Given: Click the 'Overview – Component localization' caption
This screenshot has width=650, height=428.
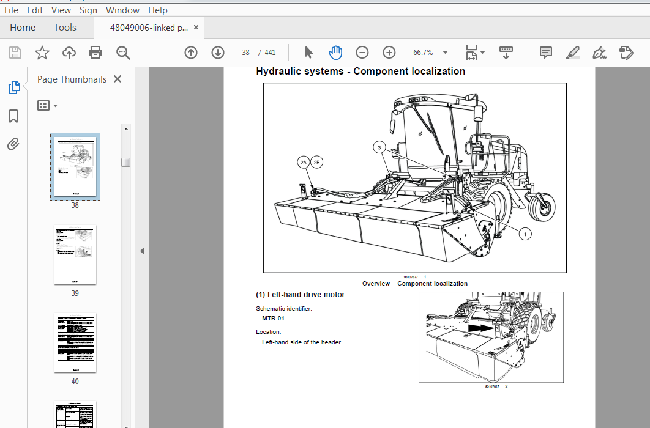Looking at the screenshot, I should pos(415,284).
